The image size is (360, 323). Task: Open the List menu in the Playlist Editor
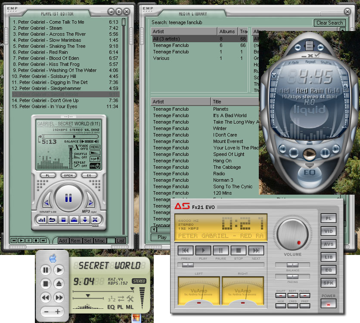tap(120, 241)
